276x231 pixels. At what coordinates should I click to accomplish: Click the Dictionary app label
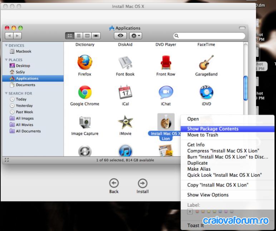85,45
